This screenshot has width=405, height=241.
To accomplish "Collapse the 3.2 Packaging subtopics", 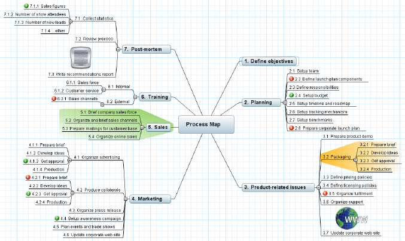I will [x=355, y=160].
